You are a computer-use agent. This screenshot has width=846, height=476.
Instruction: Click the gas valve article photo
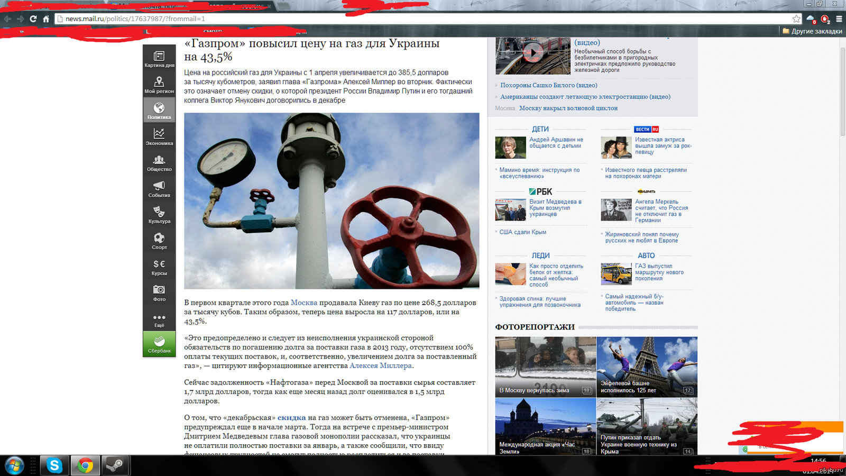click(x=332, y=200)
